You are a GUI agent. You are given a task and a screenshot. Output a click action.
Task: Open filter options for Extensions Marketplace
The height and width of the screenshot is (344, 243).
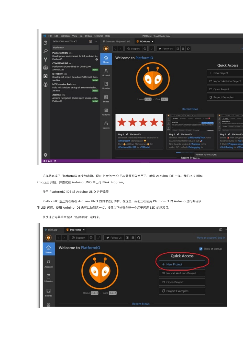(x=90, y=41)
